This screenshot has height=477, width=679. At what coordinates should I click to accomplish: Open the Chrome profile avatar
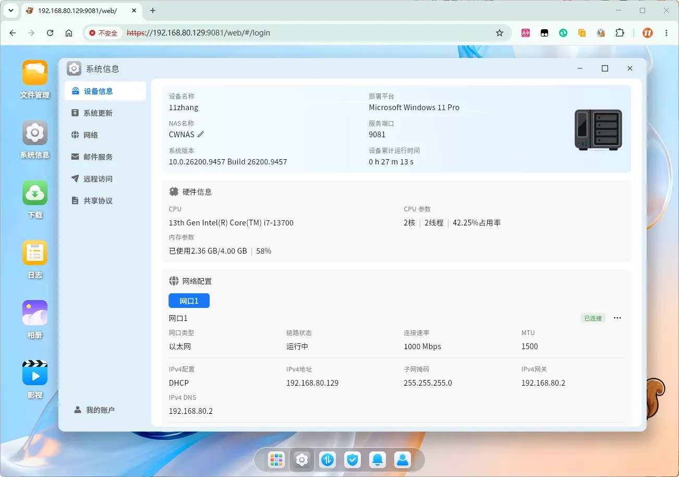pos(648,33)
